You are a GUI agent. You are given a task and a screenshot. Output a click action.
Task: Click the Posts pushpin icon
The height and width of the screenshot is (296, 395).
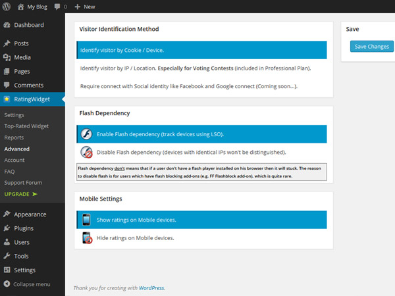[x=7, y=43]
